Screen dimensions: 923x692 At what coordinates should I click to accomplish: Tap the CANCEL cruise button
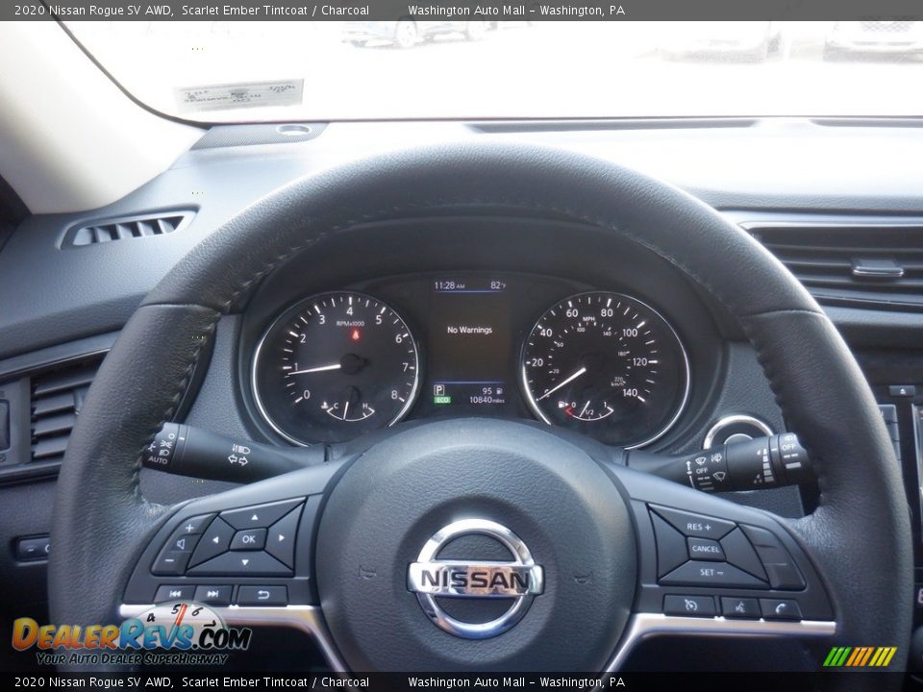705,549
